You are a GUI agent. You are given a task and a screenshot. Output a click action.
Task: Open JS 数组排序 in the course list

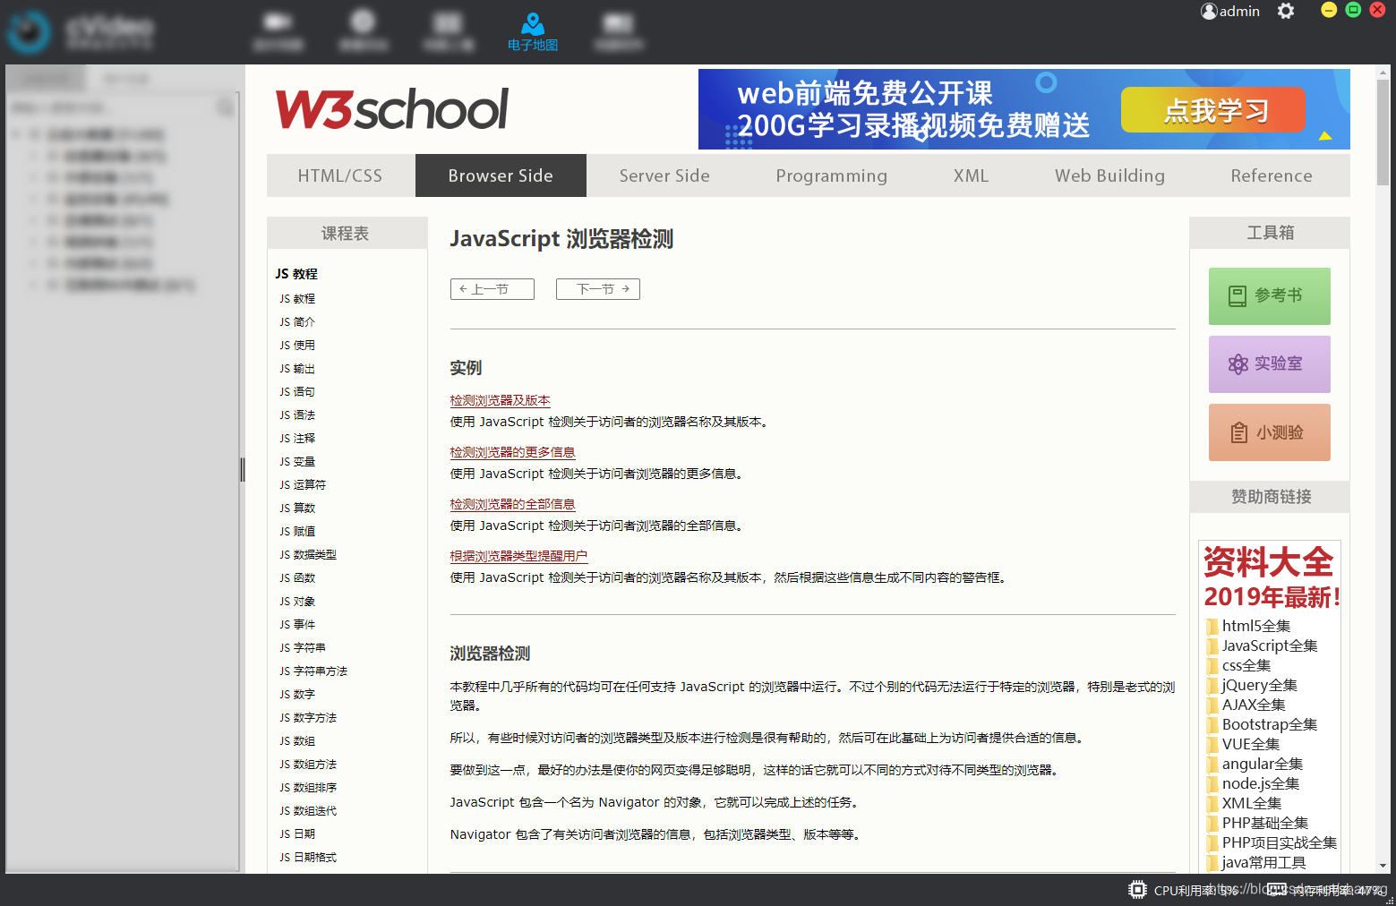(x=308, y=787)
